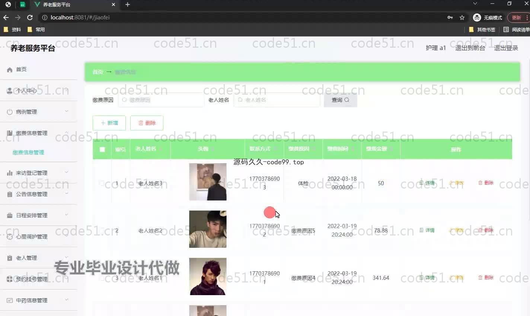The image size is (530, 316).
Task: Toggle the select-all checkbox in the table header
Action: tap(102, 149)
